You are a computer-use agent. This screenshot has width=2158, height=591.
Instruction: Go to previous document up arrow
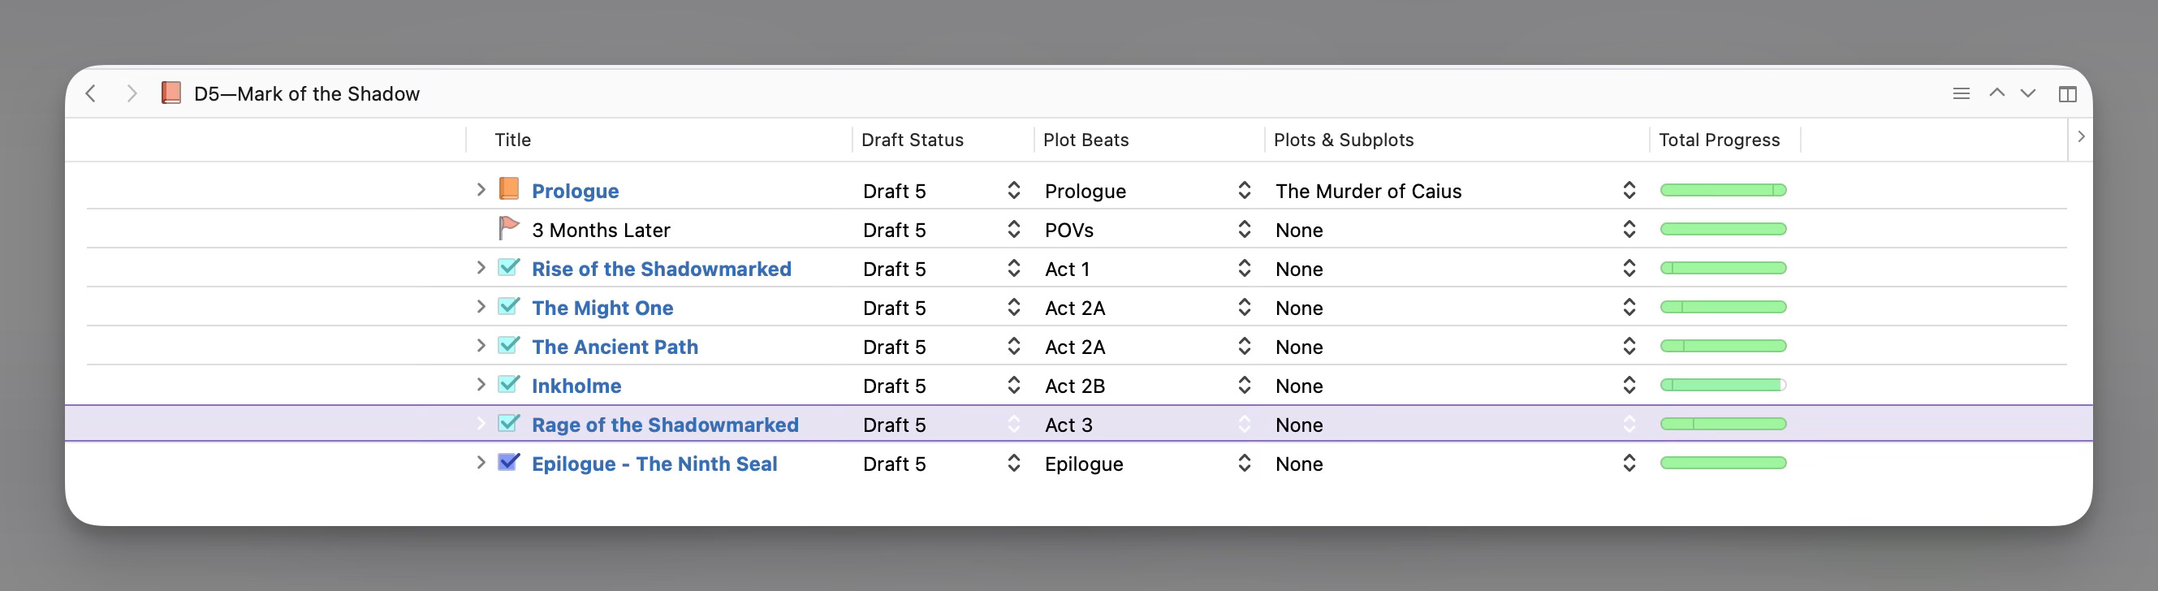(1997, 93)
